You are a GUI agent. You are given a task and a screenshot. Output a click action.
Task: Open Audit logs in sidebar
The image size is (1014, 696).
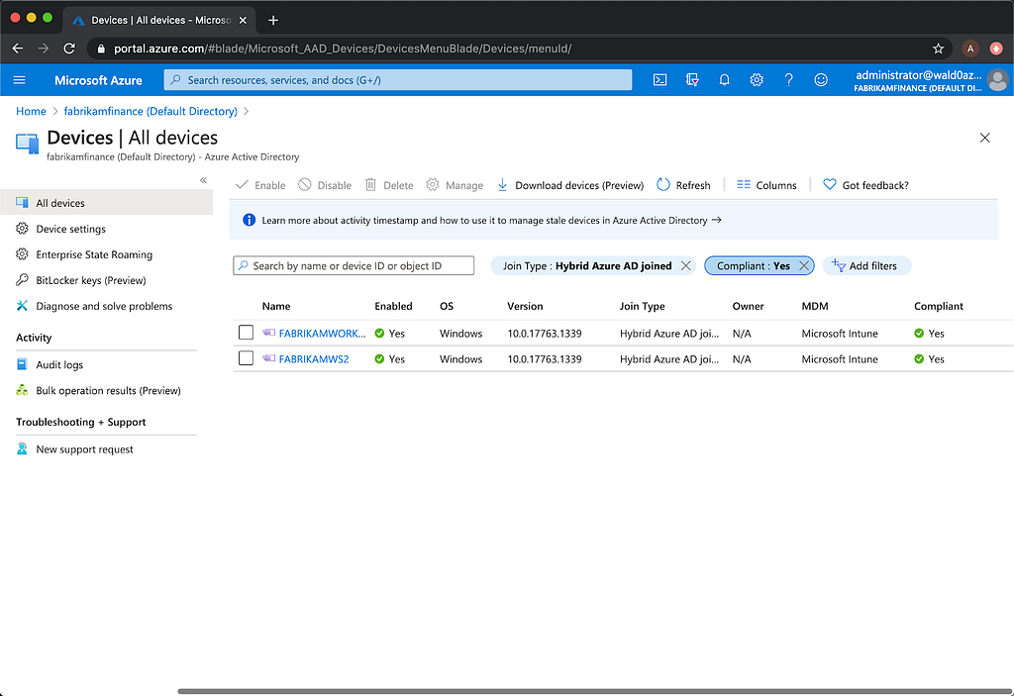point(59,364)
